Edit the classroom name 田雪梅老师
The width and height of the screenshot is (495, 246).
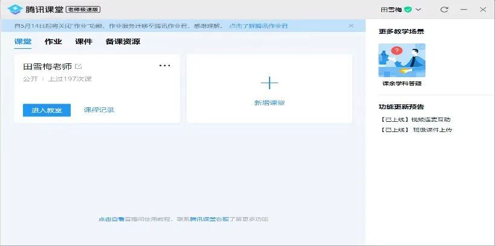pos(79,66)
